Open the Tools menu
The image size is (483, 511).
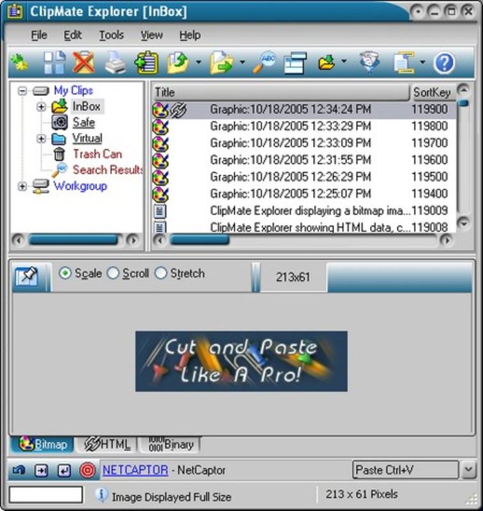[x=111, y=35]
